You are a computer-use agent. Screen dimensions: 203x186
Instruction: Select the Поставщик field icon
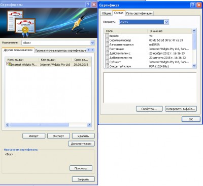click(107, 49)
